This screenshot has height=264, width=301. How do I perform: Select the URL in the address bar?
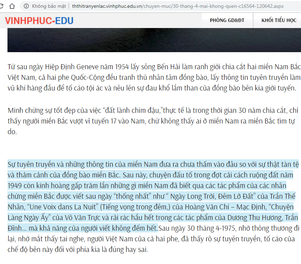[178, 6]
